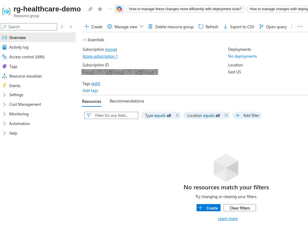Click the Clear filters button
Image resolution: width=308 pixels, height=226 pixels.
(x=239, y=208)
